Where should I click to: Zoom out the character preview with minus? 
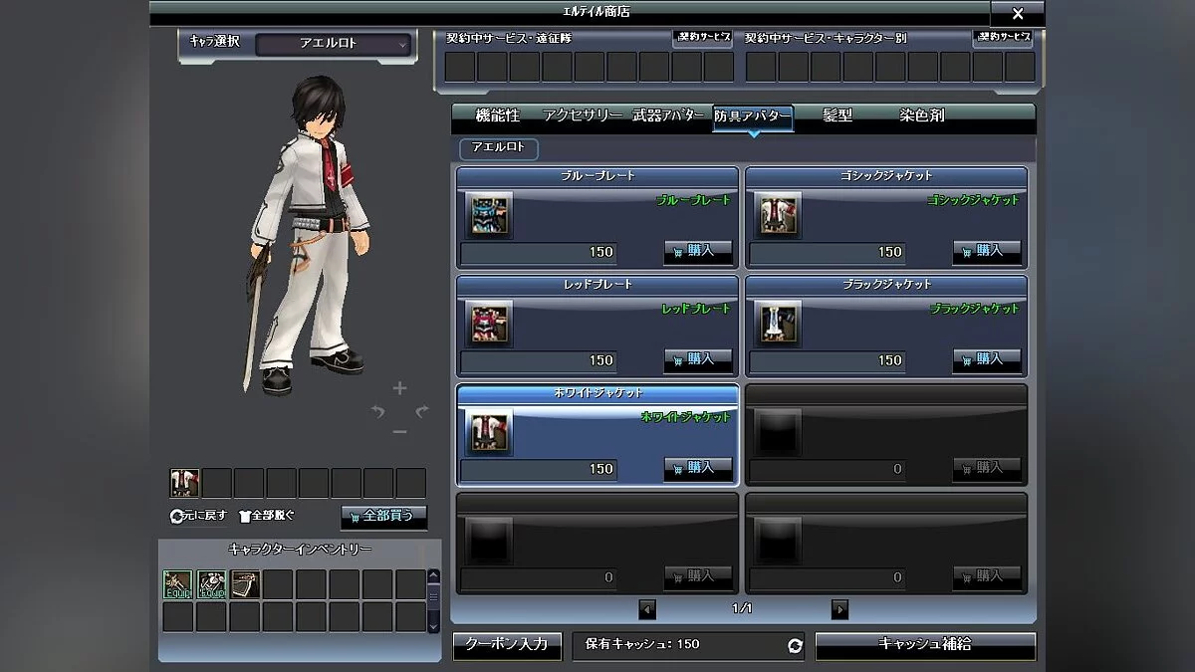[x=399, y=432]
